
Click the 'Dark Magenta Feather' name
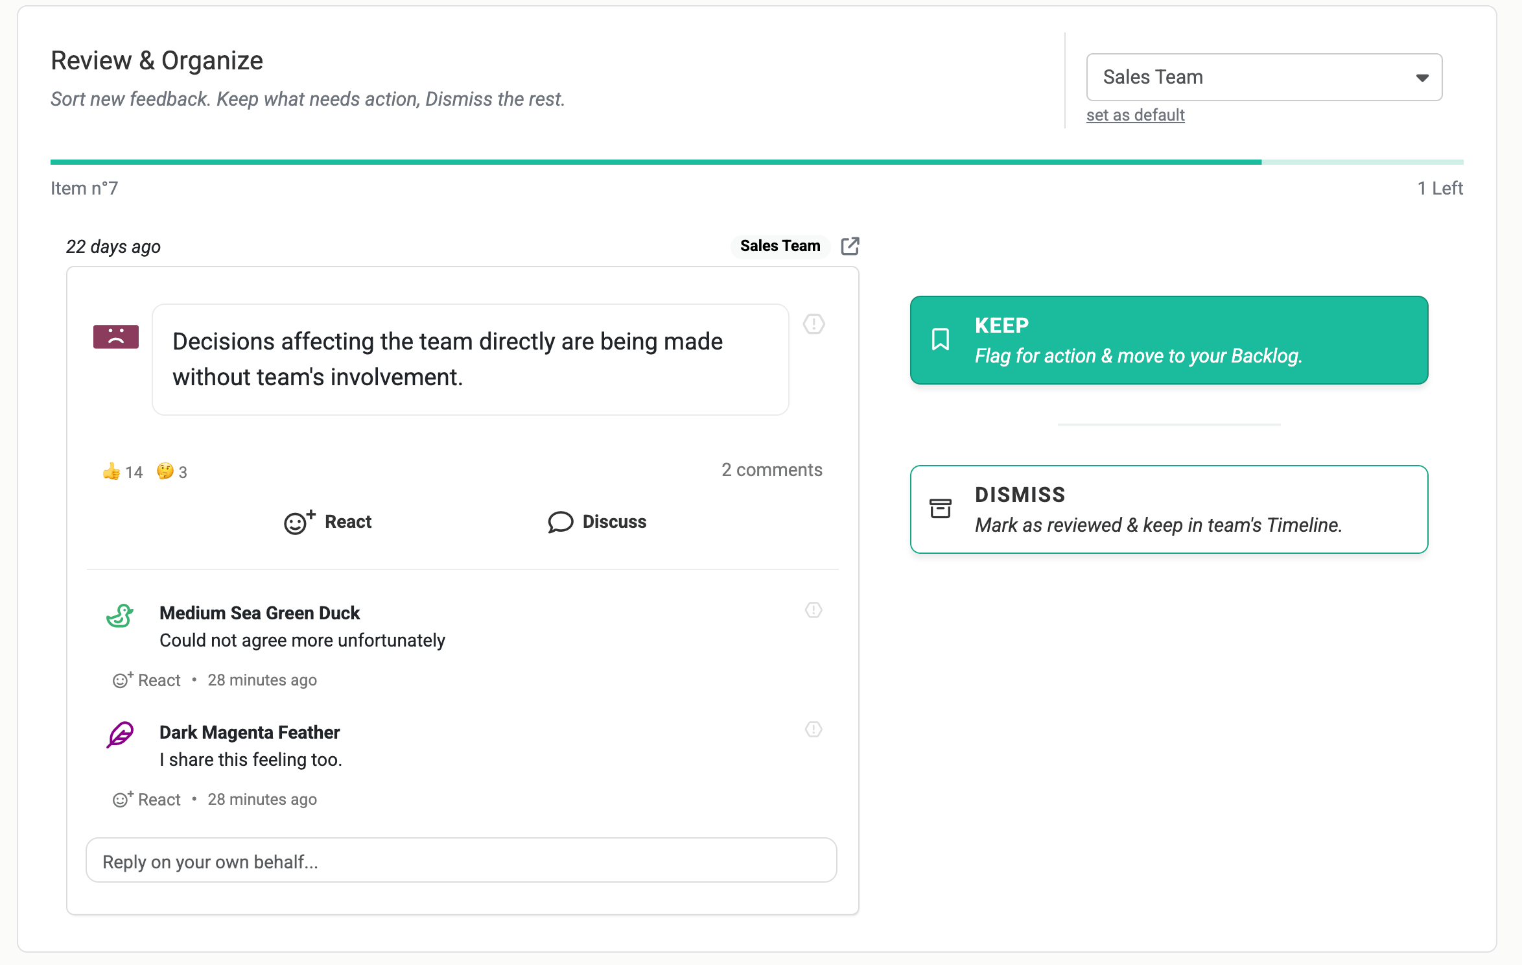pyautogui.click(x=250, y=732)
